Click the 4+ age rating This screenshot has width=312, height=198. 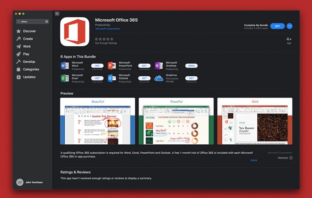pos(289,39)
